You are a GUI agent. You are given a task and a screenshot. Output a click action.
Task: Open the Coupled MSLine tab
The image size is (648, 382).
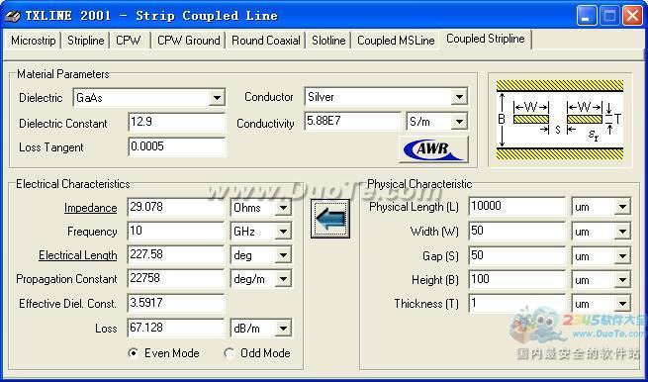point(396,41)
